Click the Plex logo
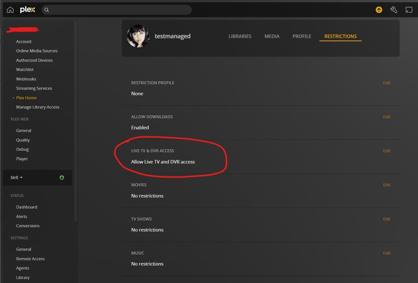The height and width of the screenshot is (283, 418). pos(27,10)
